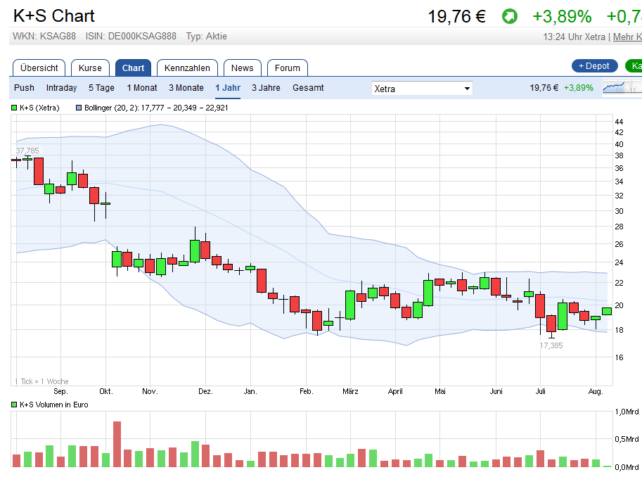
Task: Switch to the Übersicht tab
Action: (39, 68)
